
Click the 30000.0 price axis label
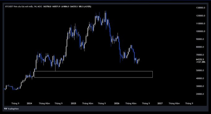[200, 86]
